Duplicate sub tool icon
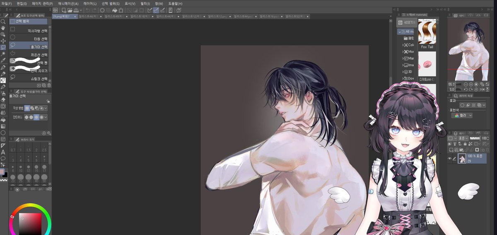497x235 pixels. click(x=44, y=85)
